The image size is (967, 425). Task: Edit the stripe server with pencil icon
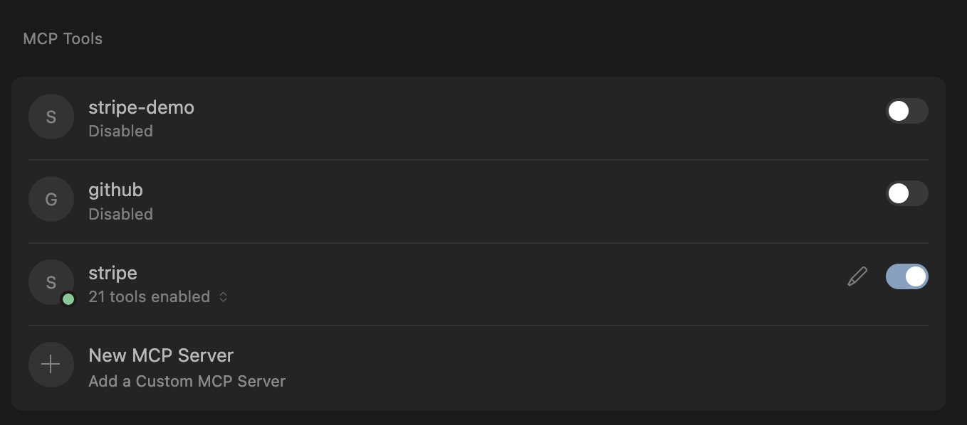point(857,276)
